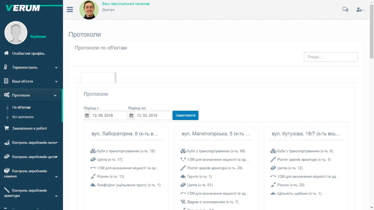Expand the Контроль виробників каменю chevron
This screenshot has height=210, width=374.
coord(56,177)
